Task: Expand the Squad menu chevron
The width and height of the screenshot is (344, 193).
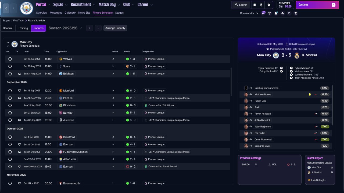Action: point(66,5)
